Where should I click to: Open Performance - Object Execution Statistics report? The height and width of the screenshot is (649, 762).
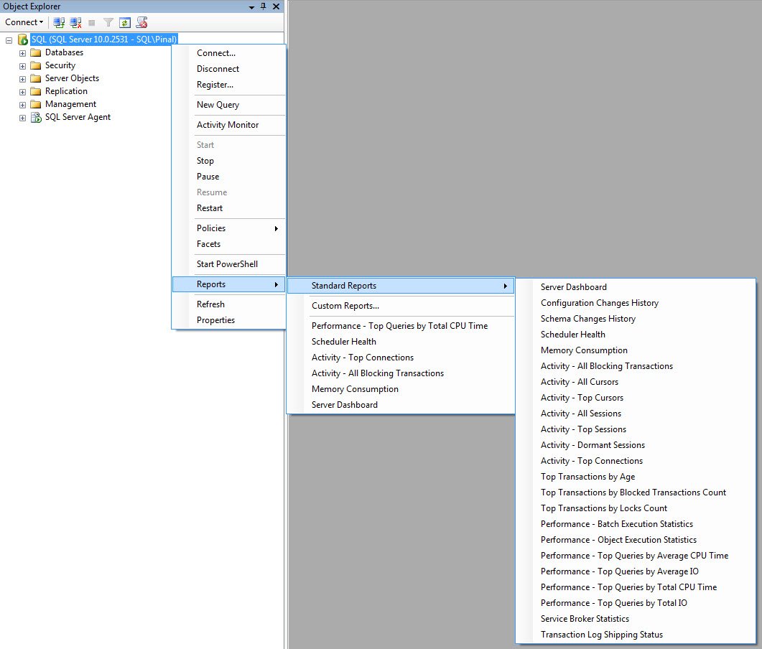[x=636, y=540]
